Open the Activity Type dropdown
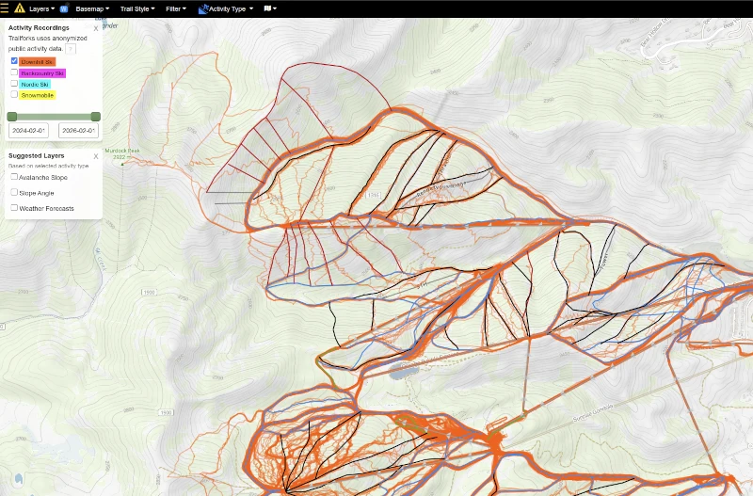The width and height of the screenshot is (753, 496). tap(230, 8)
